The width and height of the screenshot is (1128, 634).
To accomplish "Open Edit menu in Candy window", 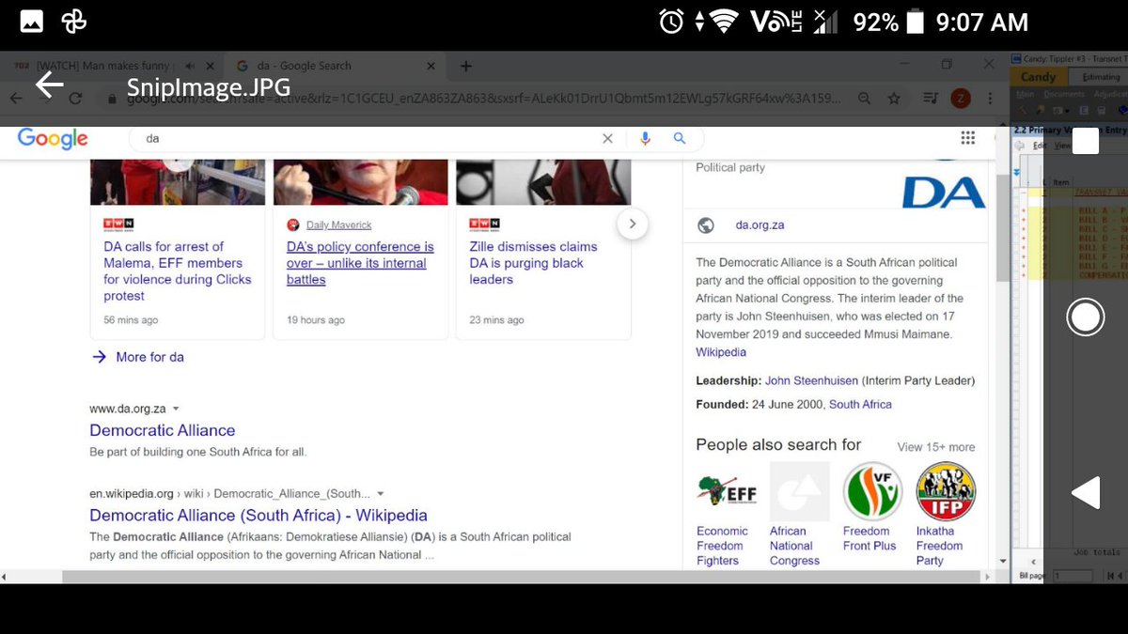I will pos(1040,146).
